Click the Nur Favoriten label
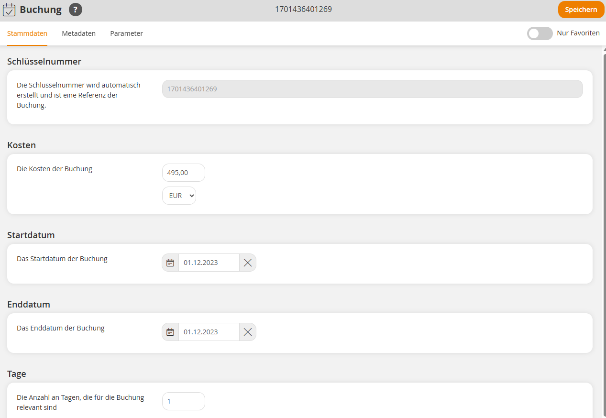Screen dimensions: 606x418 tap(578, 33)
